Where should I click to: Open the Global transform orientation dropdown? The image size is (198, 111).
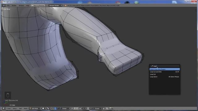click(66, 108)
